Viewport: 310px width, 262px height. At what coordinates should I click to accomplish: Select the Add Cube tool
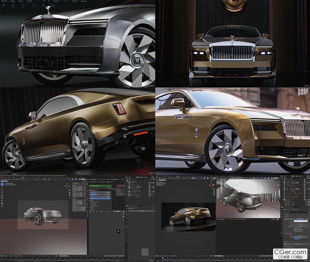(2, 206)
